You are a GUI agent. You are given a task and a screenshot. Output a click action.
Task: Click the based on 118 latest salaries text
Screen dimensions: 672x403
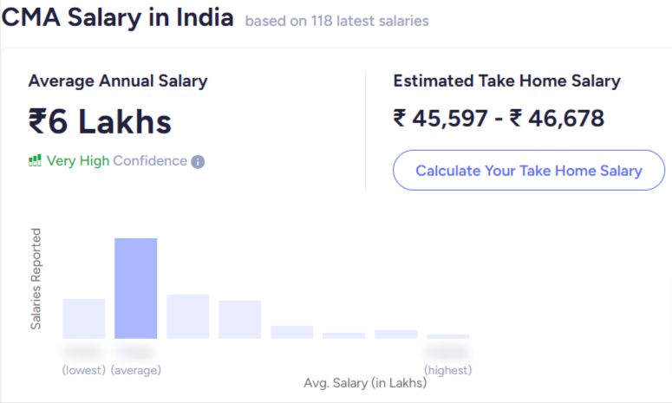click(336, 20)
